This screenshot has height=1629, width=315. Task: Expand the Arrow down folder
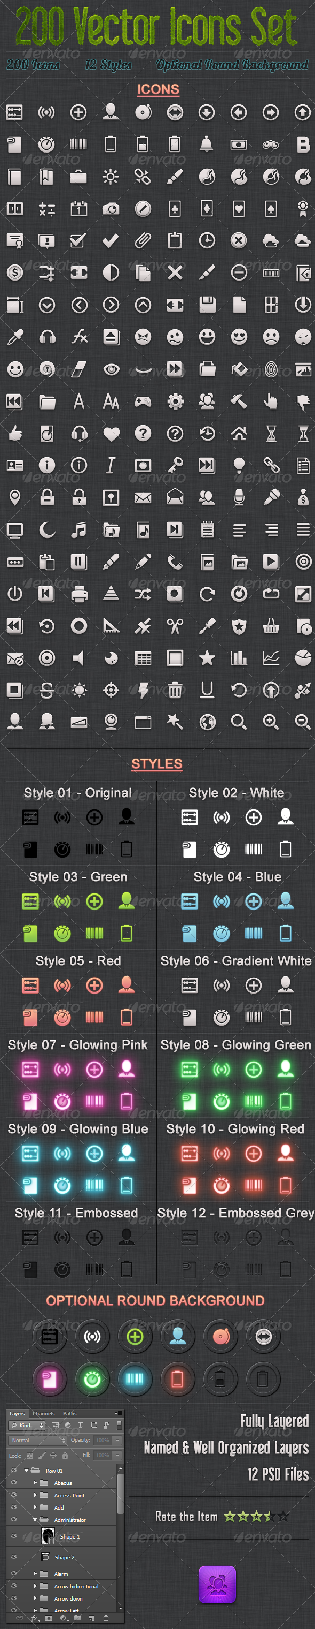pos(35,1598)
